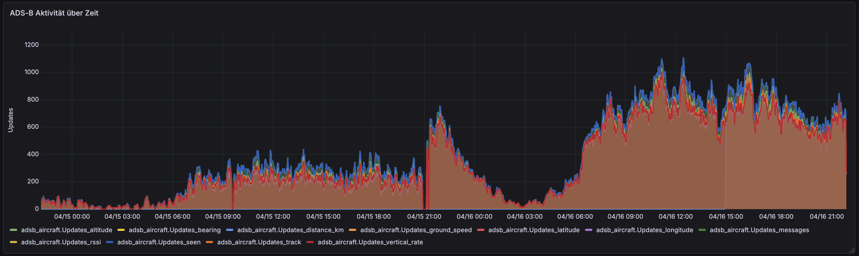Click the blue Updates_seen color swatch
859x256 pixels.
point(110,242)
